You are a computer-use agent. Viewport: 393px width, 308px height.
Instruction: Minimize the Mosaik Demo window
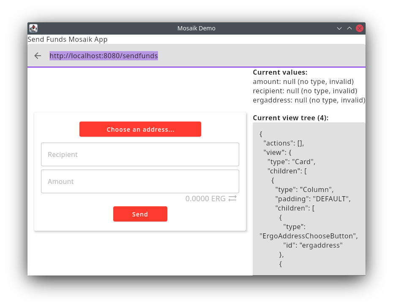pyautogui.click(x=339, y=28)
